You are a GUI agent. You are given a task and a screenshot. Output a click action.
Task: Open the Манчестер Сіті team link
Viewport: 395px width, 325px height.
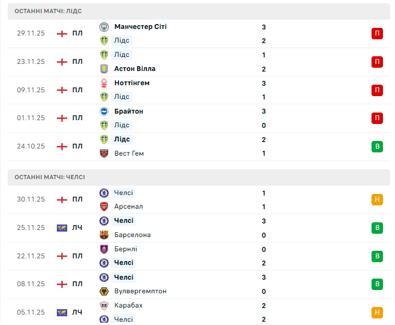click(x=140, y=27)
